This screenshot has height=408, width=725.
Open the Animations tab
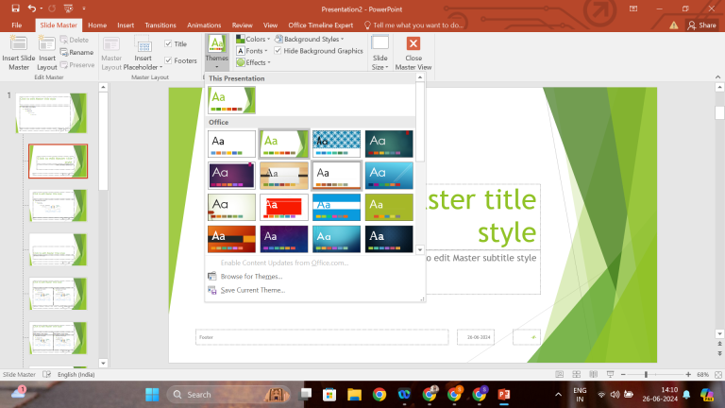click(204, 25)
